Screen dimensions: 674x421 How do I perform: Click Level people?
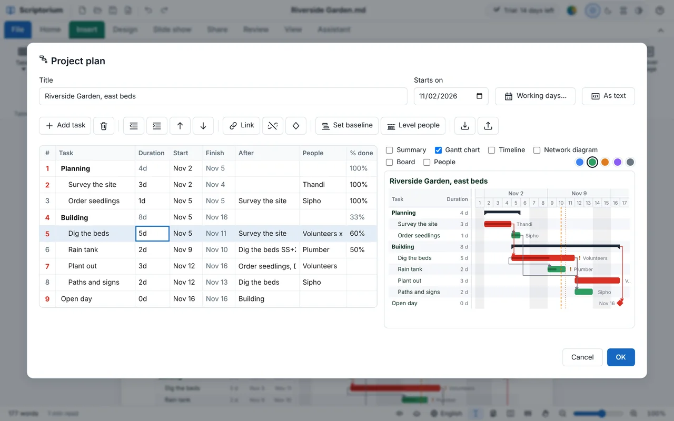[x=413, y=126]
